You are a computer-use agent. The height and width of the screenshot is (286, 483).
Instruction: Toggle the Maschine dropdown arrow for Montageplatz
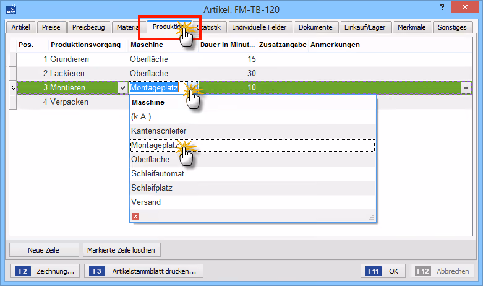(x=193, y=88)
